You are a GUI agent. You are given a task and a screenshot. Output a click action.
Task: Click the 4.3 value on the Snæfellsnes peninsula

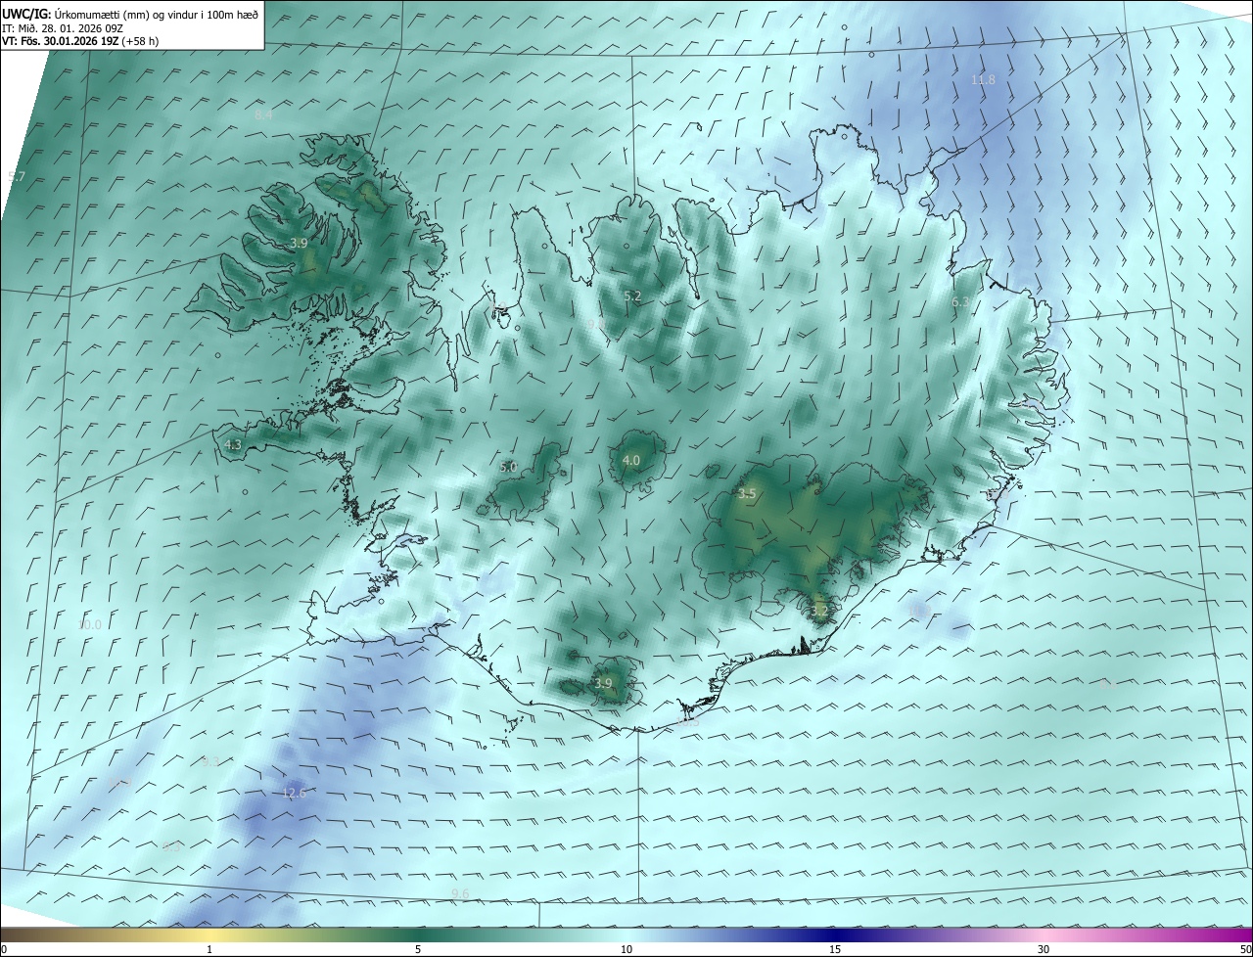(233, 444)
